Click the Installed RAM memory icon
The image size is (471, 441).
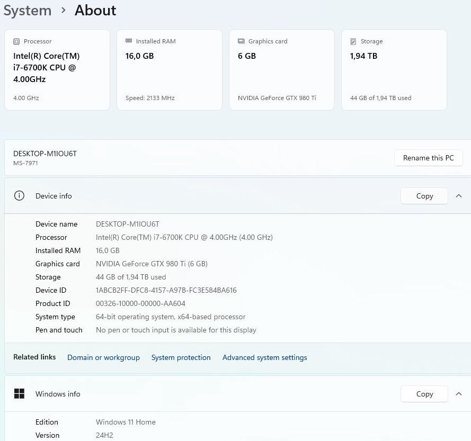click(129, 41)
